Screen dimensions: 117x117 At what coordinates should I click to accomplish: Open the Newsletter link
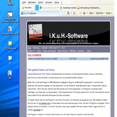[37, 110]
